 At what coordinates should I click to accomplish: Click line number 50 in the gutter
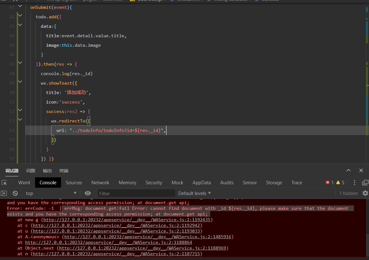(x=12, y=92)
